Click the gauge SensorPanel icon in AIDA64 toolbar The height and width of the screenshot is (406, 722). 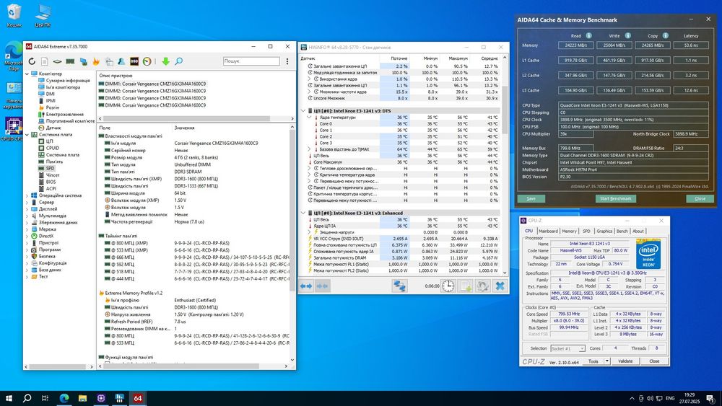147,61
